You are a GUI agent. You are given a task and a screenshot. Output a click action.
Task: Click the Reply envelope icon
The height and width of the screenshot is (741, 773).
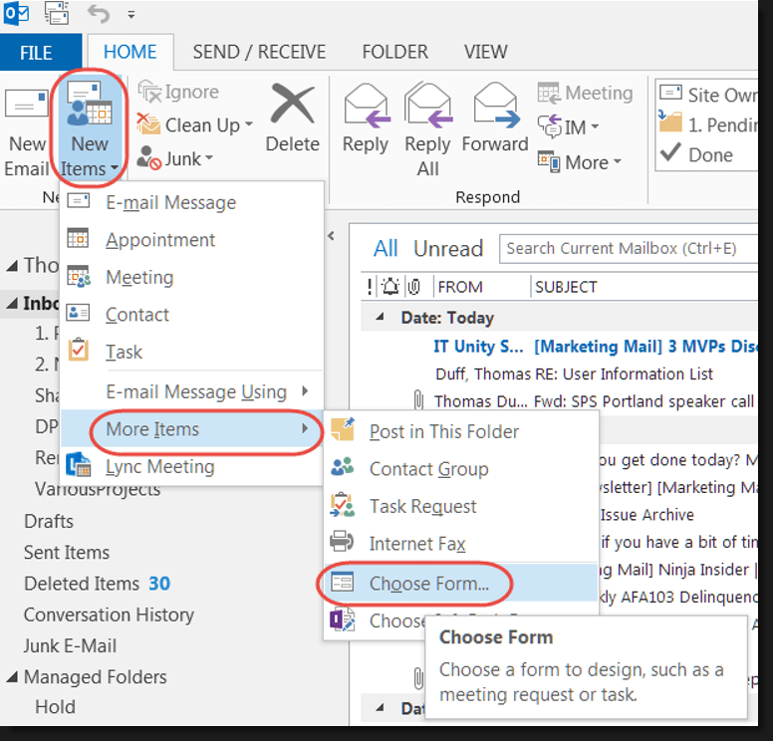click(x=366, y=105)
